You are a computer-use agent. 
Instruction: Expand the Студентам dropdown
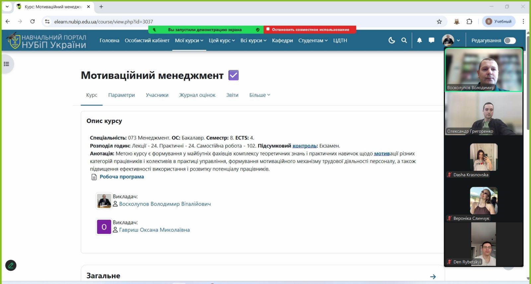313,40
